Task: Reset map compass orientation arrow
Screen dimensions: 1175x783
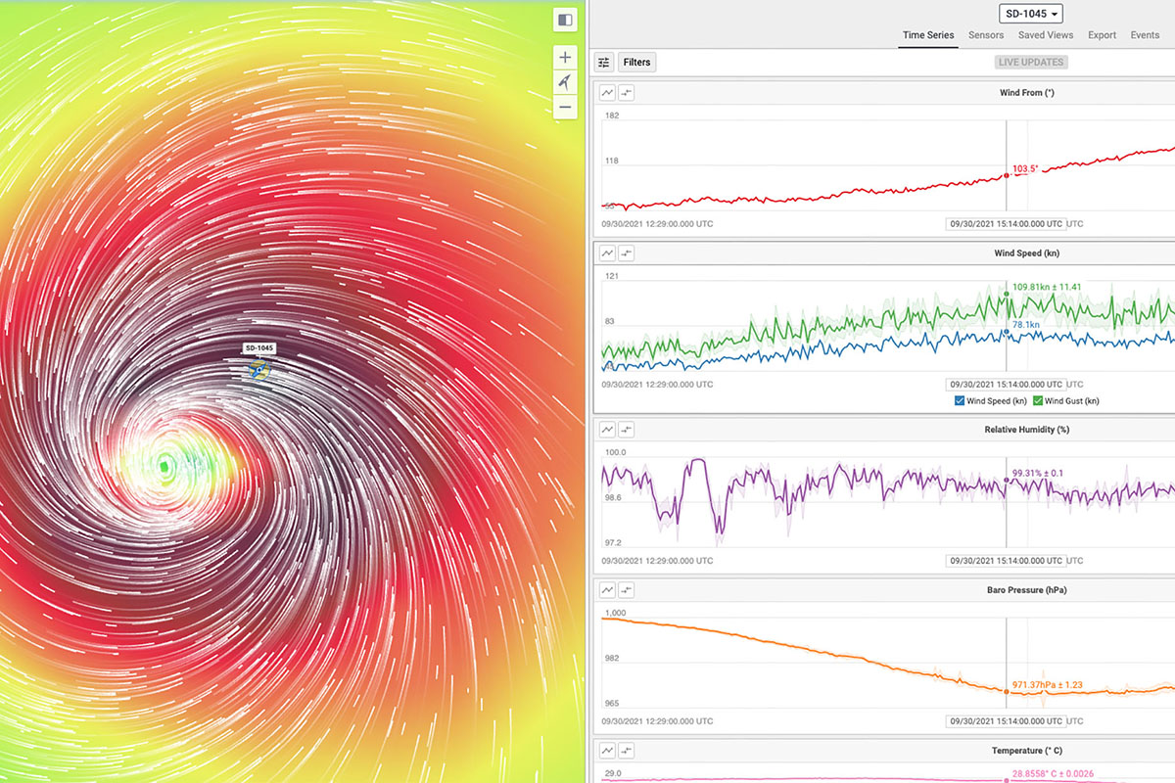Action: (x=565, y=82)
